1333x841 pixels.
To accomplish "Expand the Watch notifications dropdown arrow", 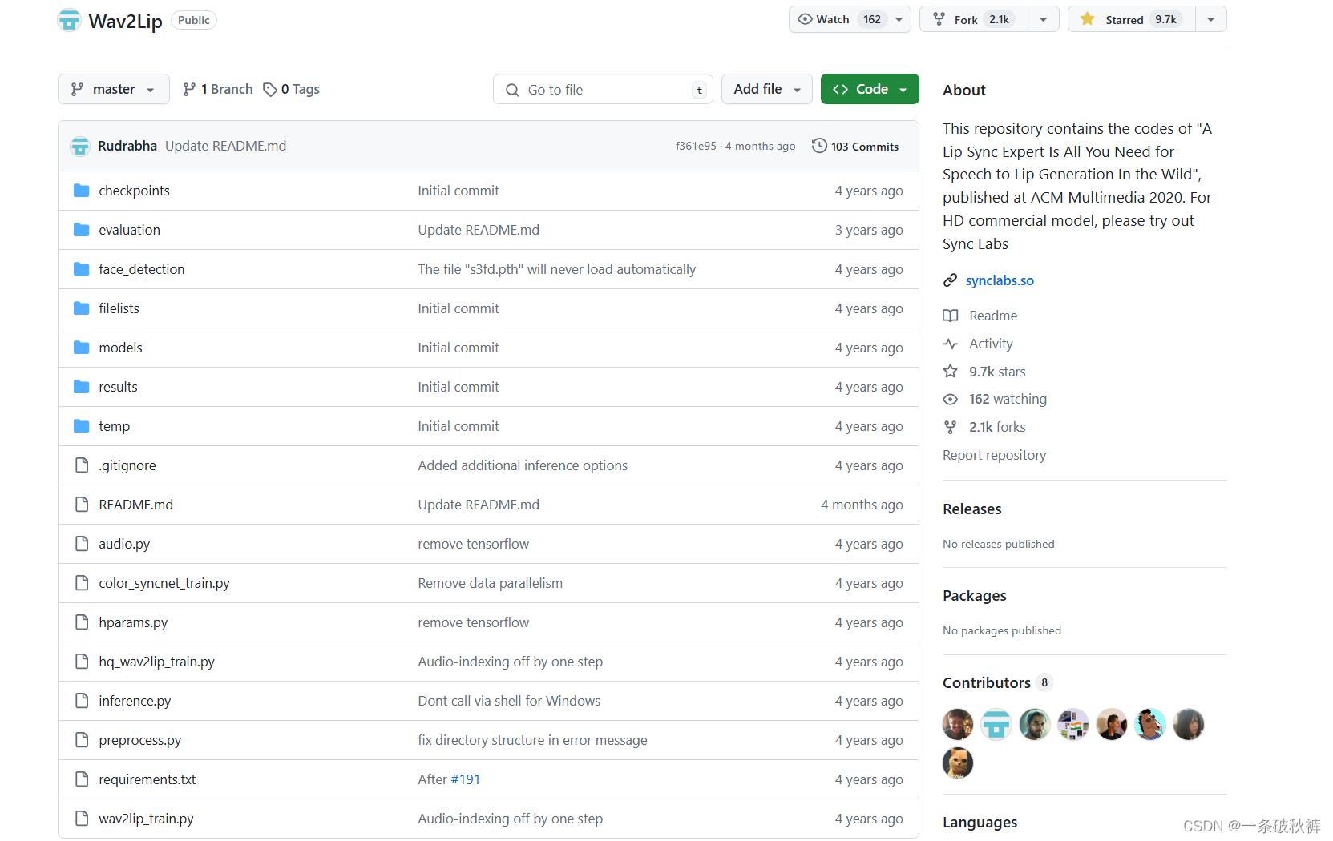I will pyautogui.click(x=899, y=19).
